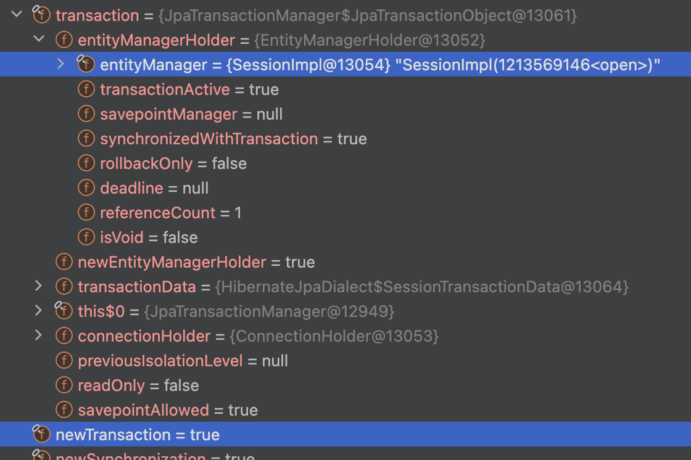
Task: Expand the entityManager SessionImpl node
Action: pos(60,64)
